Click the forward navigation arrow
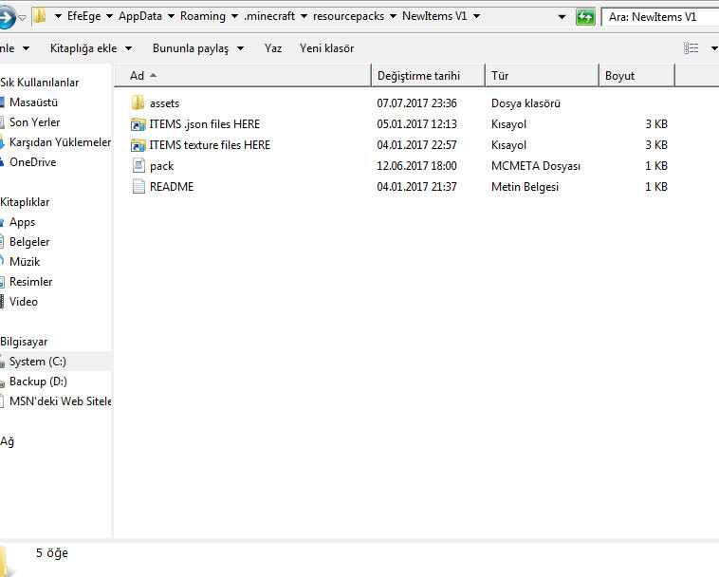The height and width of the screenshot is (577, 719). [x=7, y=17]
